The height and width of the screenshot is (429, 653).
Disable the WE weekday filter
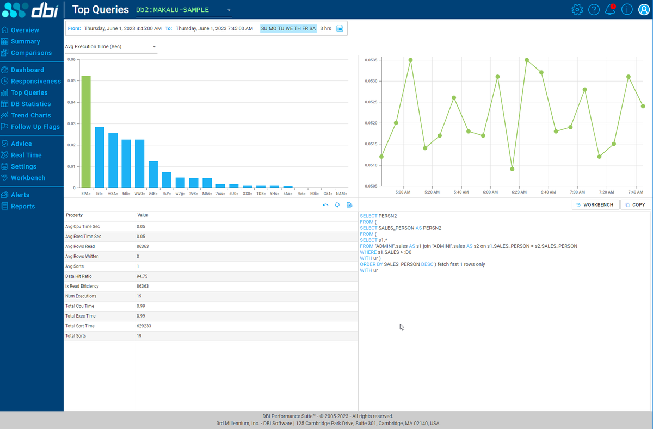pos(289,28)
